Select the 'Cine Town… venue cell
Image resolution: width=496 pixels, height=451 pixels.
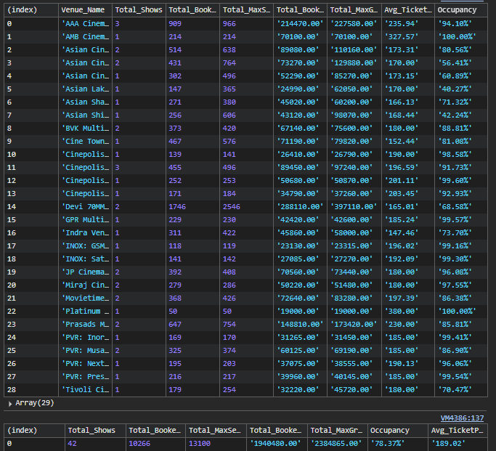click(x=85, y=142)
